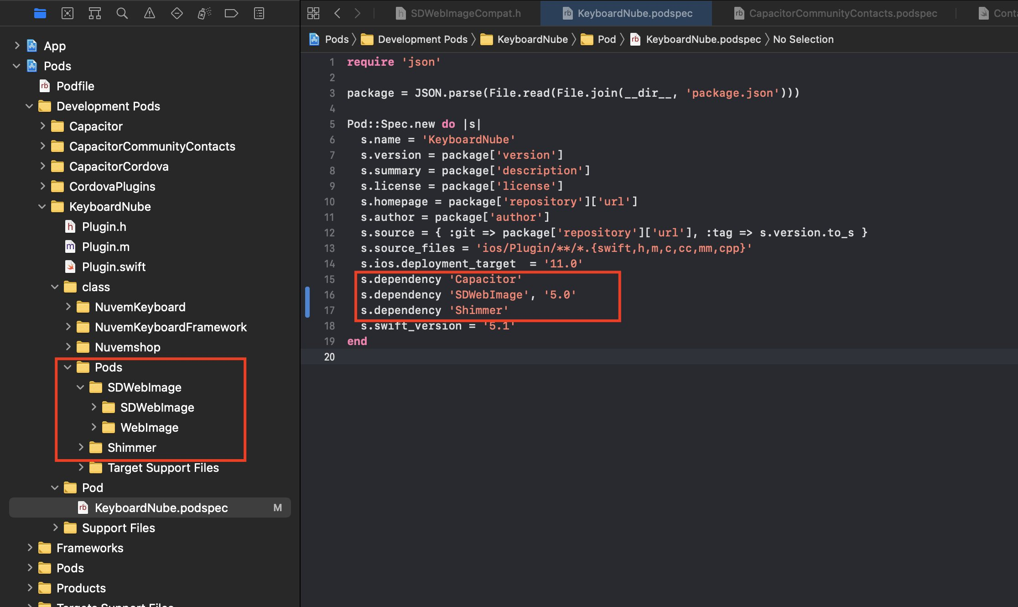Click the 'Shimmer' dependency string
The image size is (1018, 607).
tap(478, 310)
